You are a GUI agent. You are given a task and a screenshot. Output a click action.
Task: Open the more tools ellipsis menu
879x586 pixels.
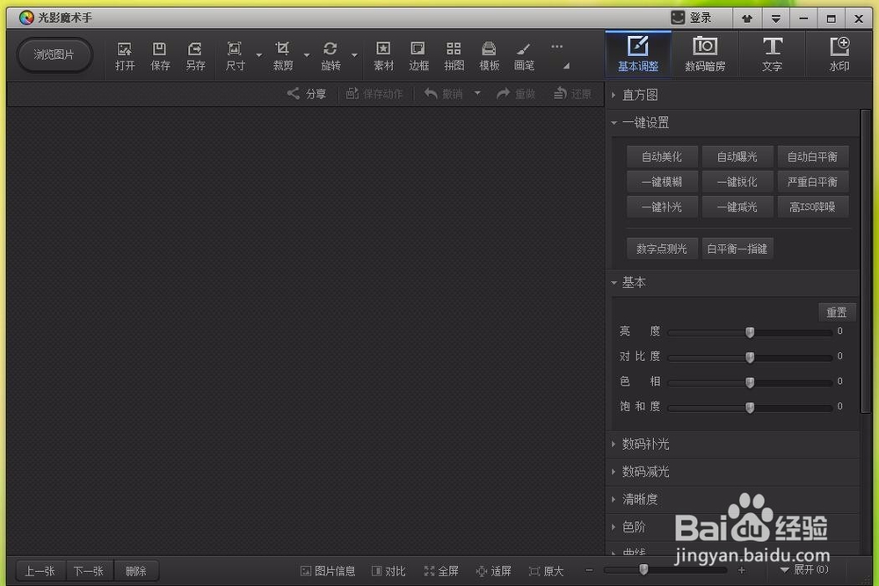[556, 47]
